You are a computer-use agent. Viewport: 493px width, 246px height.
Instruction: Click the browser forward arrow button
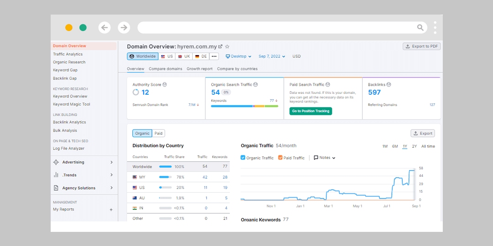pyautogui.click(x=124, y=28)
